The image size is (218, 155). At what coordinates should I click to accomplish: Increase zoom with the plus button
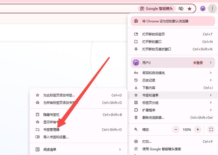pyautogui.click(x=198, y=129)
